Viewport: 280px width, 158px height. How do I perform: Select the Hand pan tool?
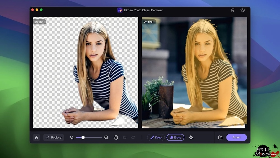pyautogui.click(x=116, y=138)
